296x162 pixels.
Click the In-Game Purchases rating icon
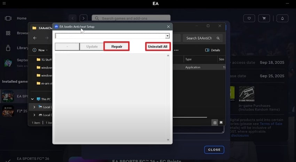pos(247,94)
